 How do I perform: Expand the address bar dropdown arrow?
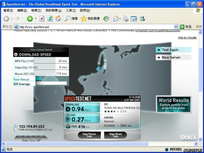tap(176, 27)
